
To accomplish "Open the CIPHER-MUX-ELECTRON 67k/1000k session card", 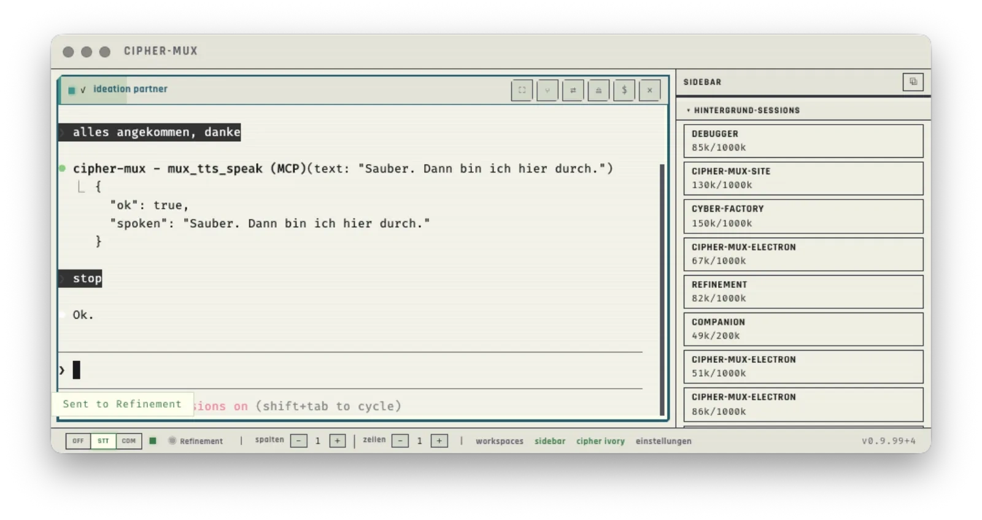I will tap(803, 254).
